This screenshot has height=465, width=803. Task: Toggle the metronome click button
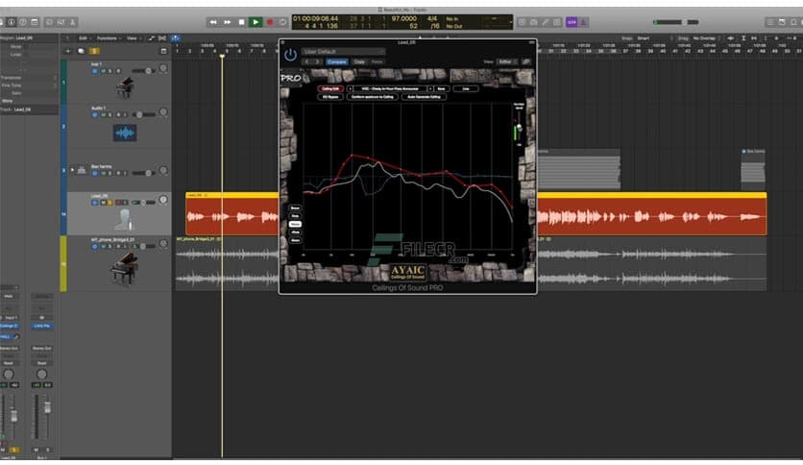coord(583,22)
